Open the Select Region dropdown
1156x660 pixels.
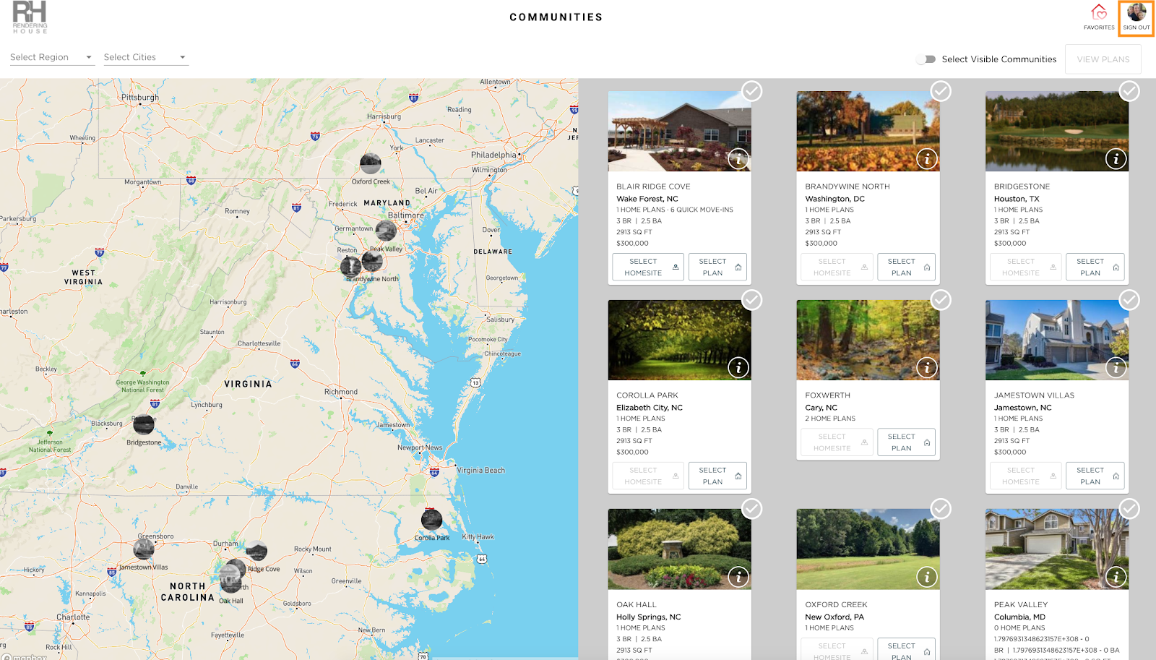[52, 57]
